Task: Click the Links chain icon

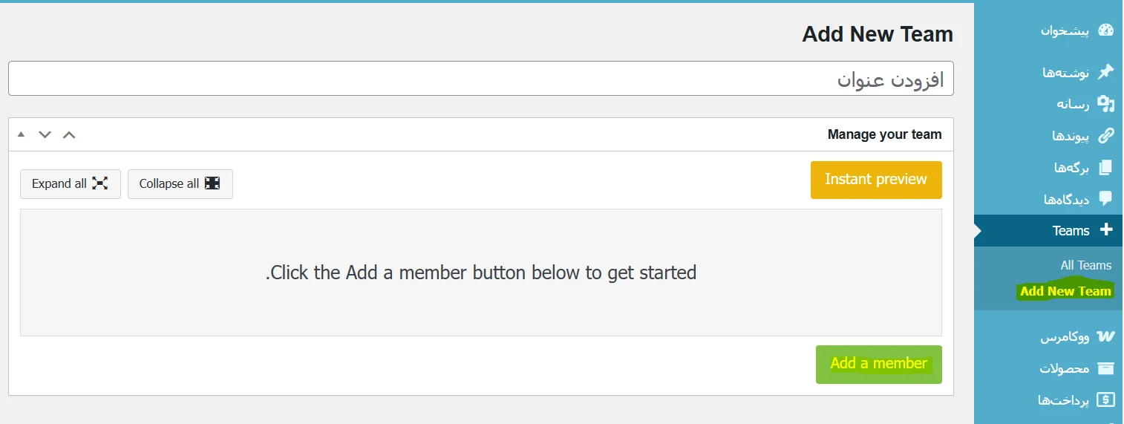Action: coord(1105,136)
